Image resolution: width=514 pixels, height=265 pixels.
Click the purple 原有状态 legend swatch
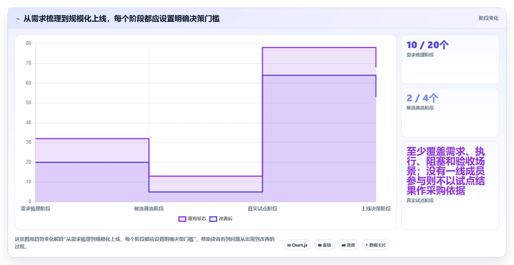click(182, 219)
